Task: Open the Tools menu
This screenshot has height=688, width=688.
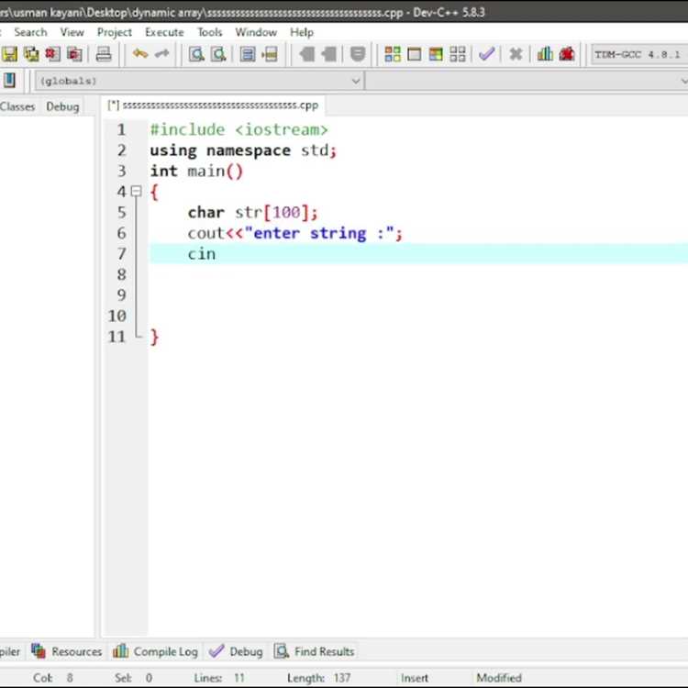Action: pyautogui.click(x=210, y=32)
